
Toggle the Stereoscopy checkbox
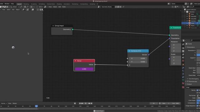click(188, 82)
